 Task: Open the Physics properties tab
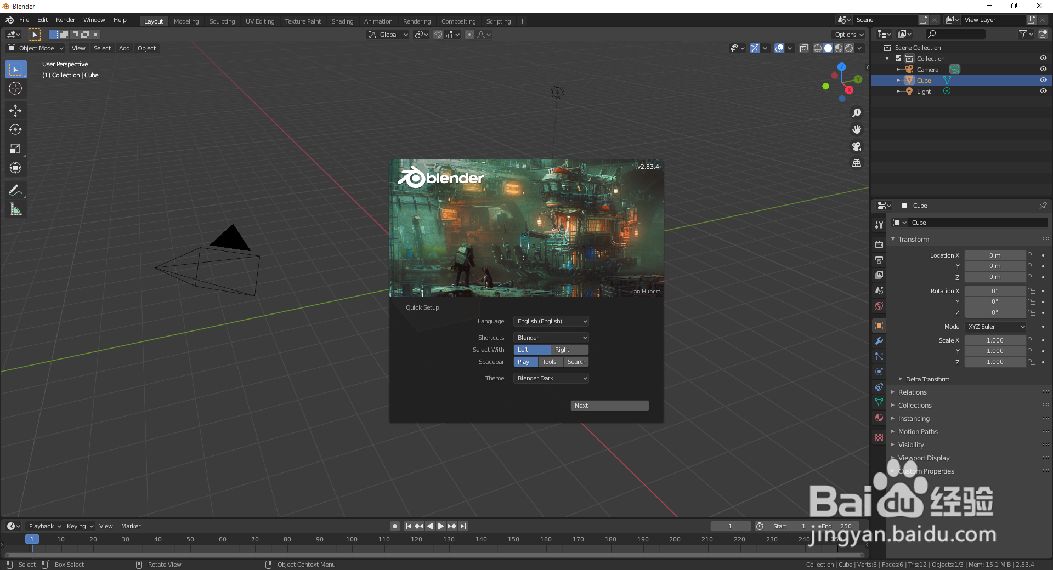(879, 372)
